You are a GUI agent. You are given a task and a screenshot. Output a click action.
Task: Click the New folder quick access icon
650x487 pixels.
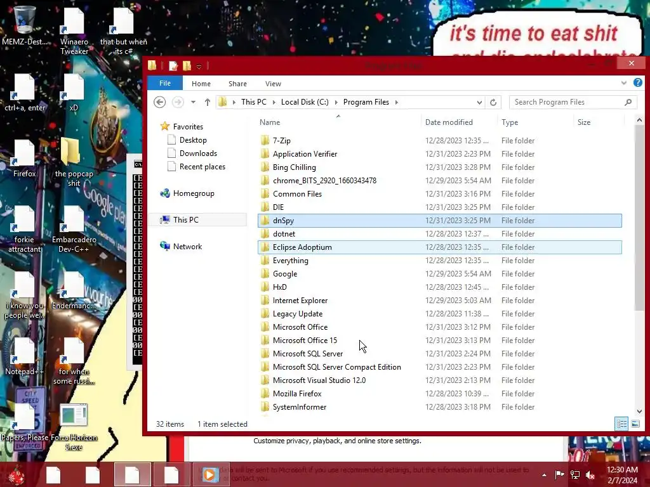pyautogui.click(x=187, y=65)
